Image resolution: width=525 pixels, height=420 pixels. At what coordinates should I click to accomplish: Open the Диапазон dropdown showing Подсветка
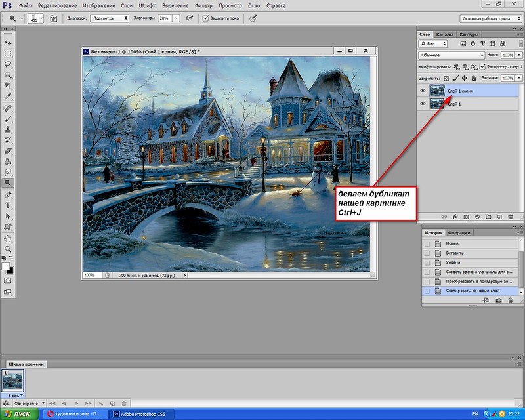(x=110, y=18)
